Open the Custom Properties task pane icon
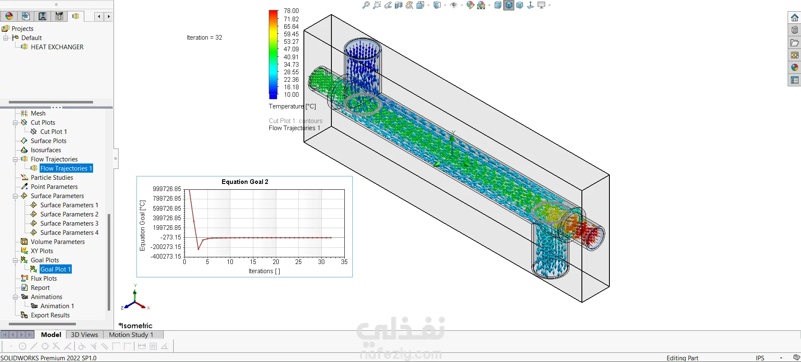The image size is (801, 362). pyautogui.click(x=795, y=80)
